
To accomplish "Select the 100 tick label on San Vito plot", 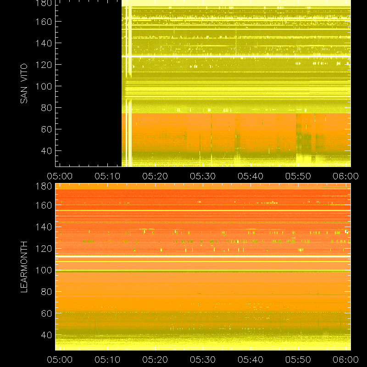I will [44, 86].
